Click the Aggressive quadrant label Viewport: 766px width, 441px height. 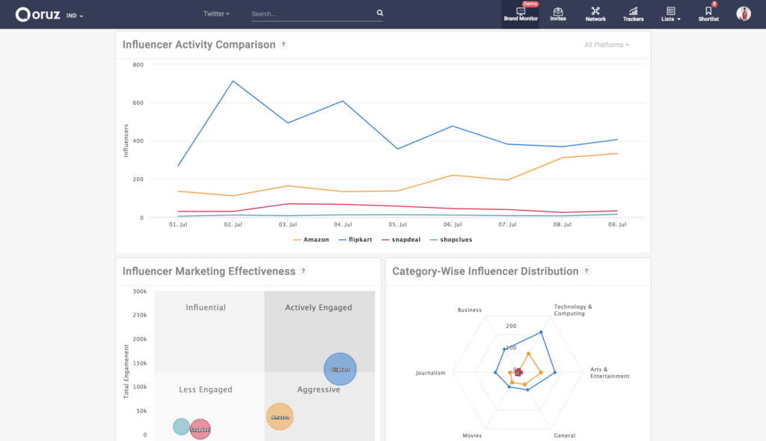[x=319, y=389]
